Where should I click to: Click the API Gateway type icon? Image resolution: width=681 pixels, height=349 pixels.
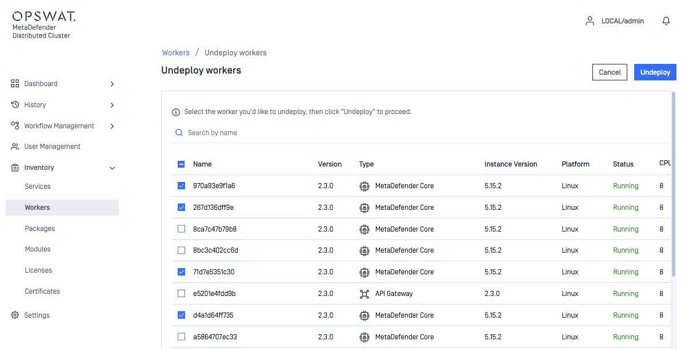point(364,294)
